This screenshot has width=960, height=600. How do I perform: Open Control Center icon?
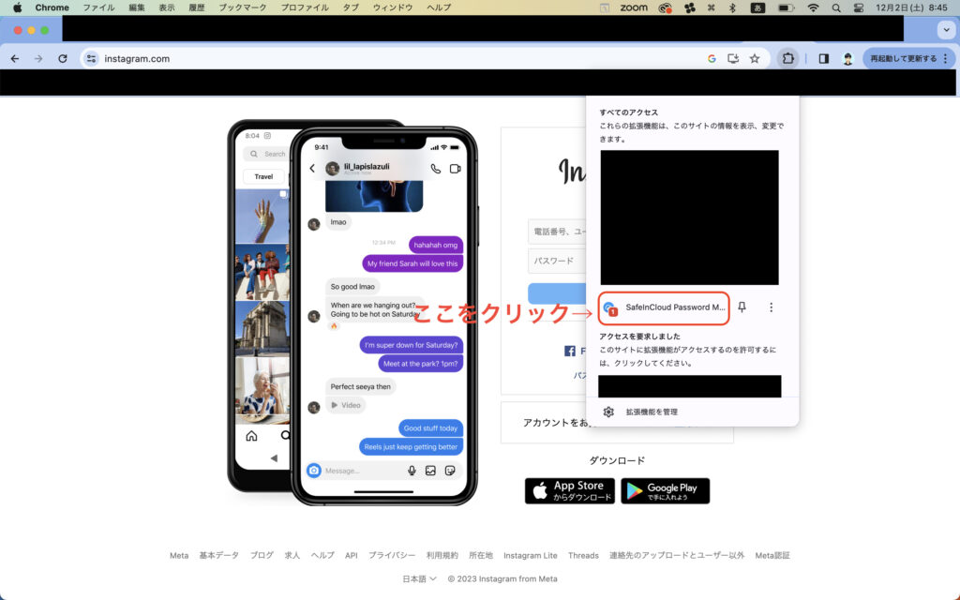tap(859, 7)
